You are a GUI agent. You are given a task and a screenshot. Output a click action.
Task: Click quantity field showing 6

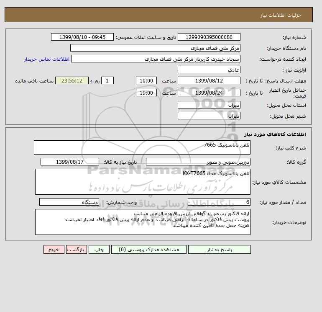coord(219,202)
